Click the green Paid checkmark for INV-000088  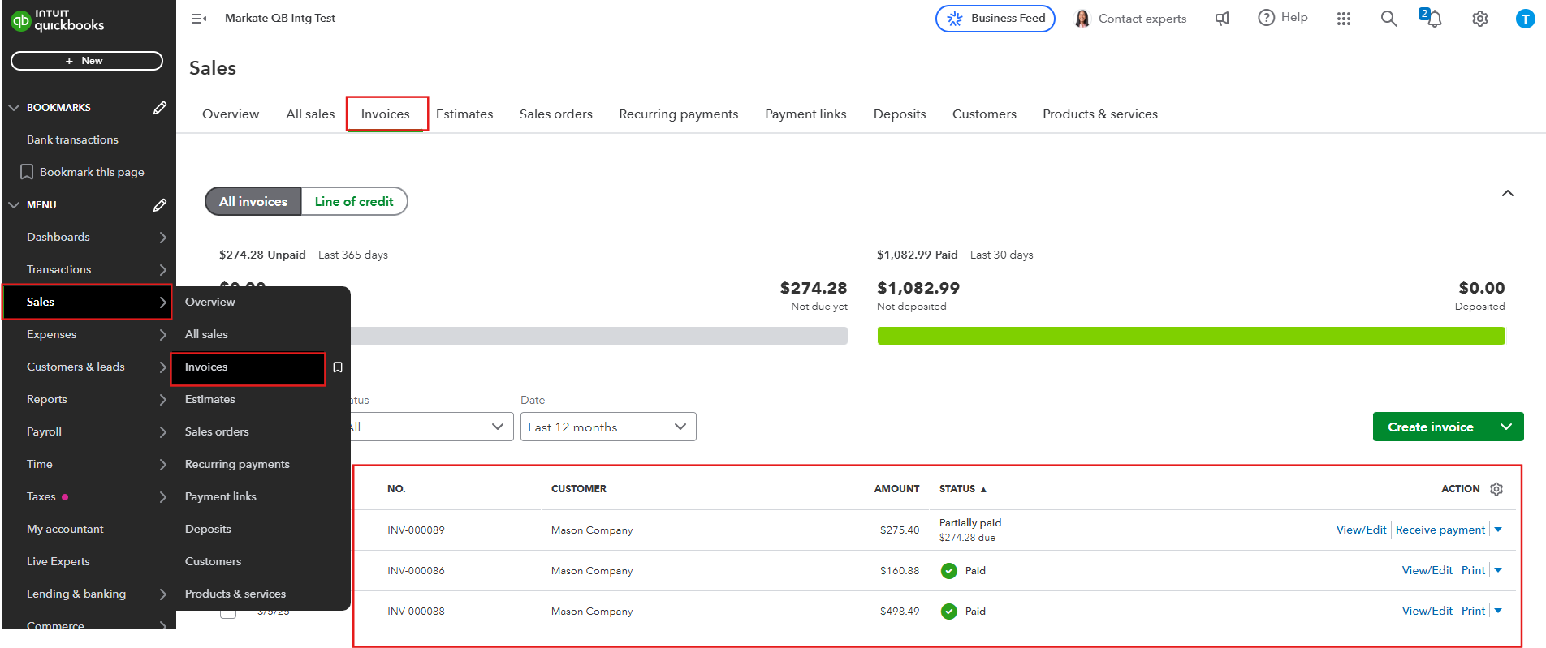[x=948, y=612]
